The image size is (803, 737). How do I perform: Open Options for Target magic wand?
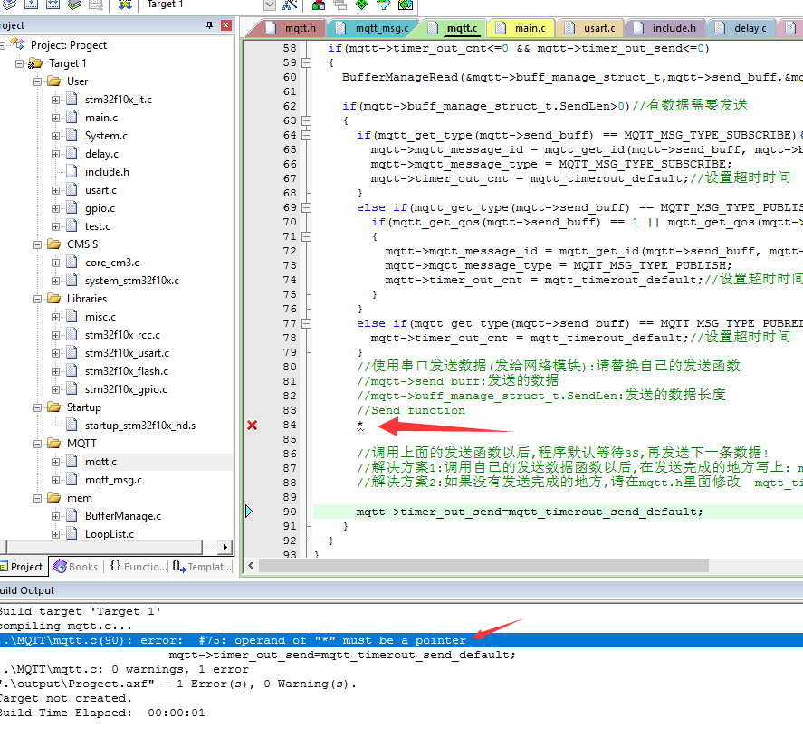pyautogui.click(x=290, y=5)
